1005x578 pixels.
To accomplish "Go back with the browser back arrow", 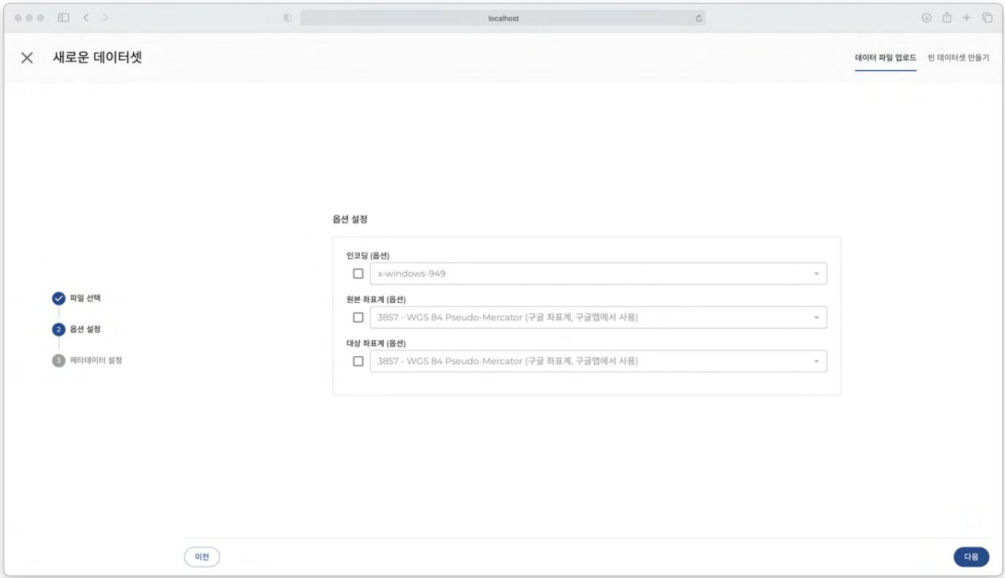I will [85, 18].
